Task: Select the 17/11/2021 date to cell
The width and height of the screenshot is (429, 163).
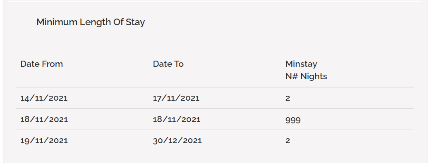Action: pos(176,98)
